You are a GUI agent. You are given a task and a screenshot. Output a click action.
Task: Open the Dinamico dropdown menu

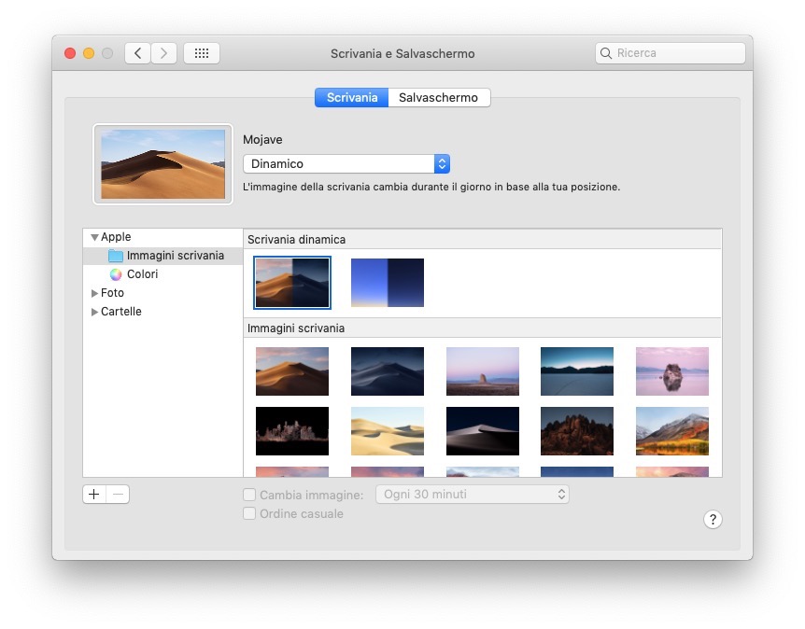tap(346, 164)
